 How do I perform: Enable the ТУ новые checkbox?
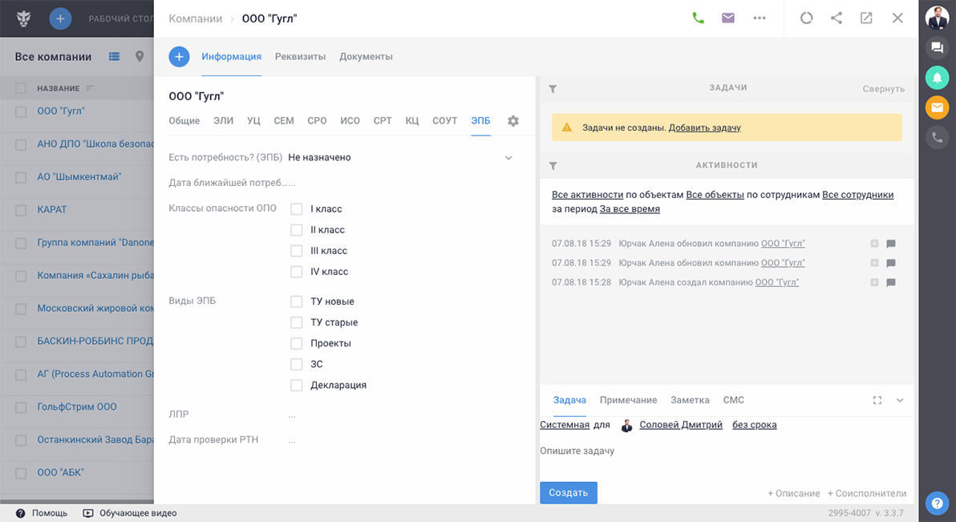tap(297, 302)
